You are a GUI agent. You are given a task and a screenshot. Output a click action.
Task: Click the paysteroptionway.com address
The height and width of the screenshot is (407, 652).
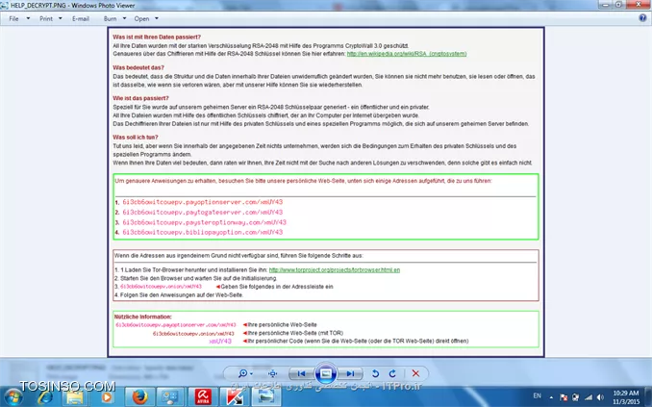tap(204, 222)
